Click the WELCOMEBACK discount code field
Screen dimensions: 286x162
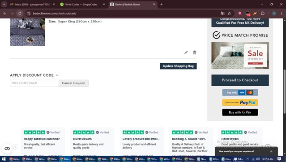point(34,83)
